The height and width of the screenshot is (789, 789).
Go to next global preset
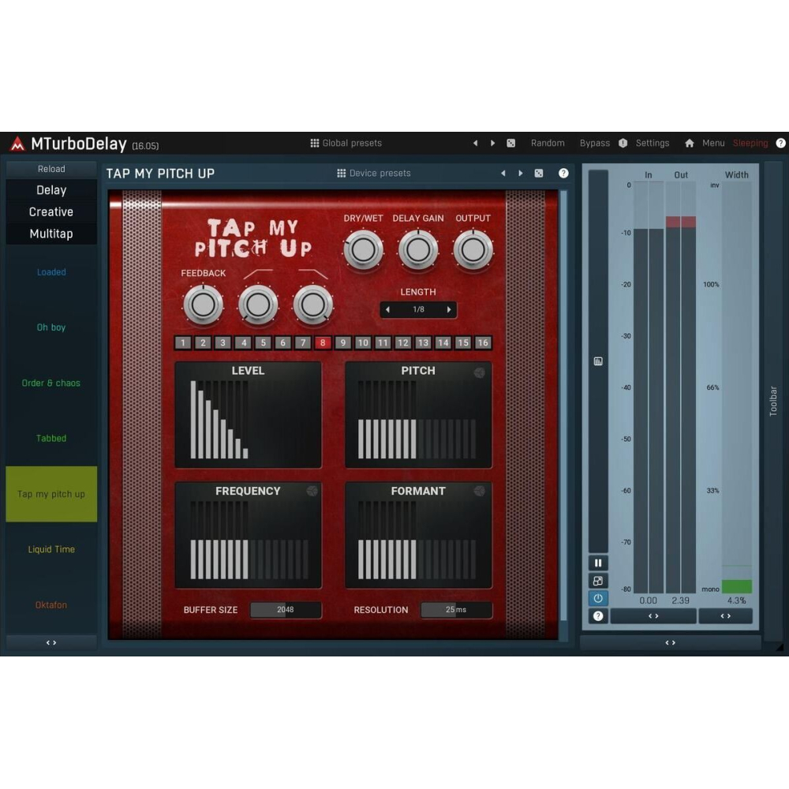tap(492, 143)
